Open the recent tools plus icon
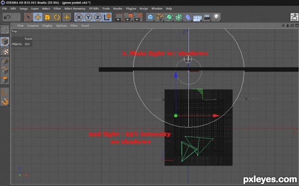The height and width of the screenshot is (186, 299). tap(67, 17)
